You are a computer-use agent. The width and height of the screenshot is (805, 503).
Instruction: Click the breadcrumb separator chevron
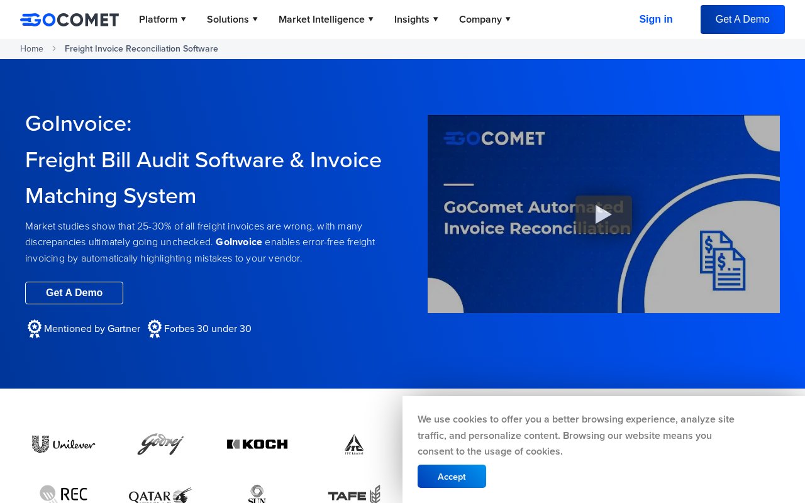54,48
